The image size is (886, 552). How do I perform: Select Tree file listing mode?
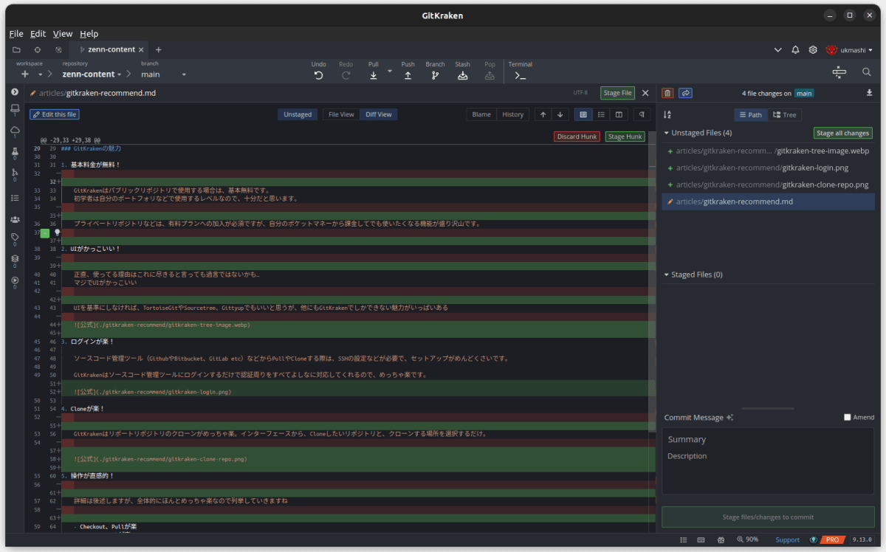point(784,114)
